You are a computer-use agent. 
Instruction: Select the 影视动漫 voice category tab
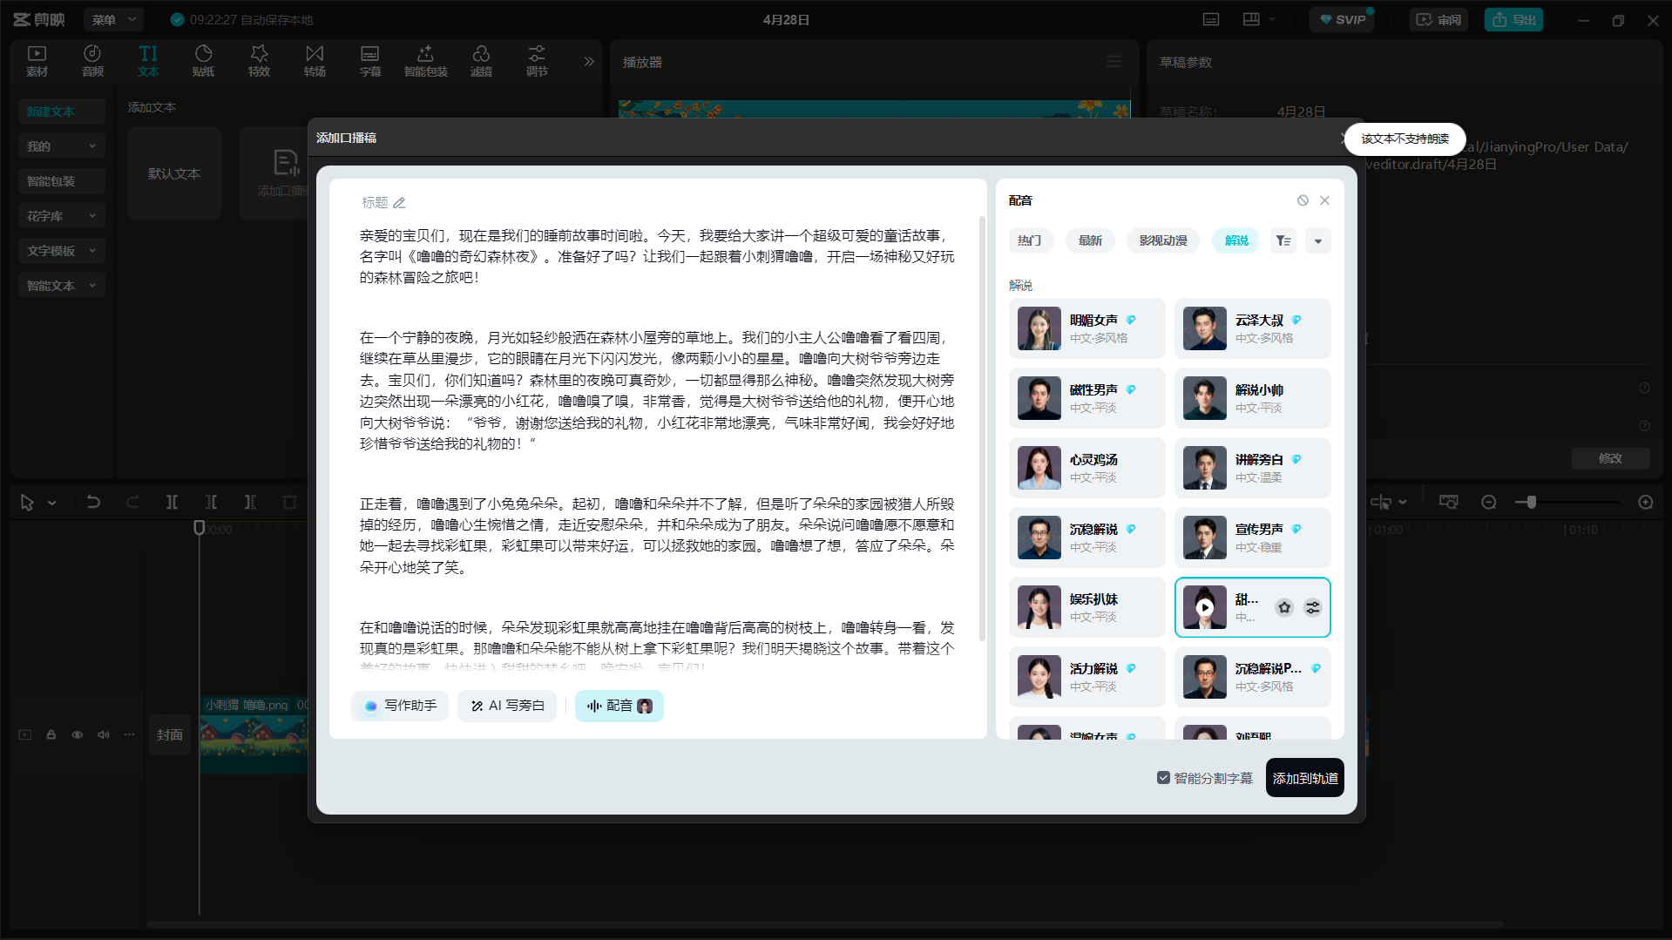1163,240
